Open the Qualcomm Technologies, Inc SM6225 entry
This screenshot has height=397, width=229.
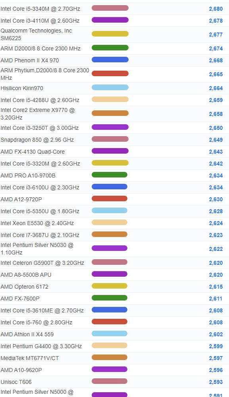tap(36, 35)
